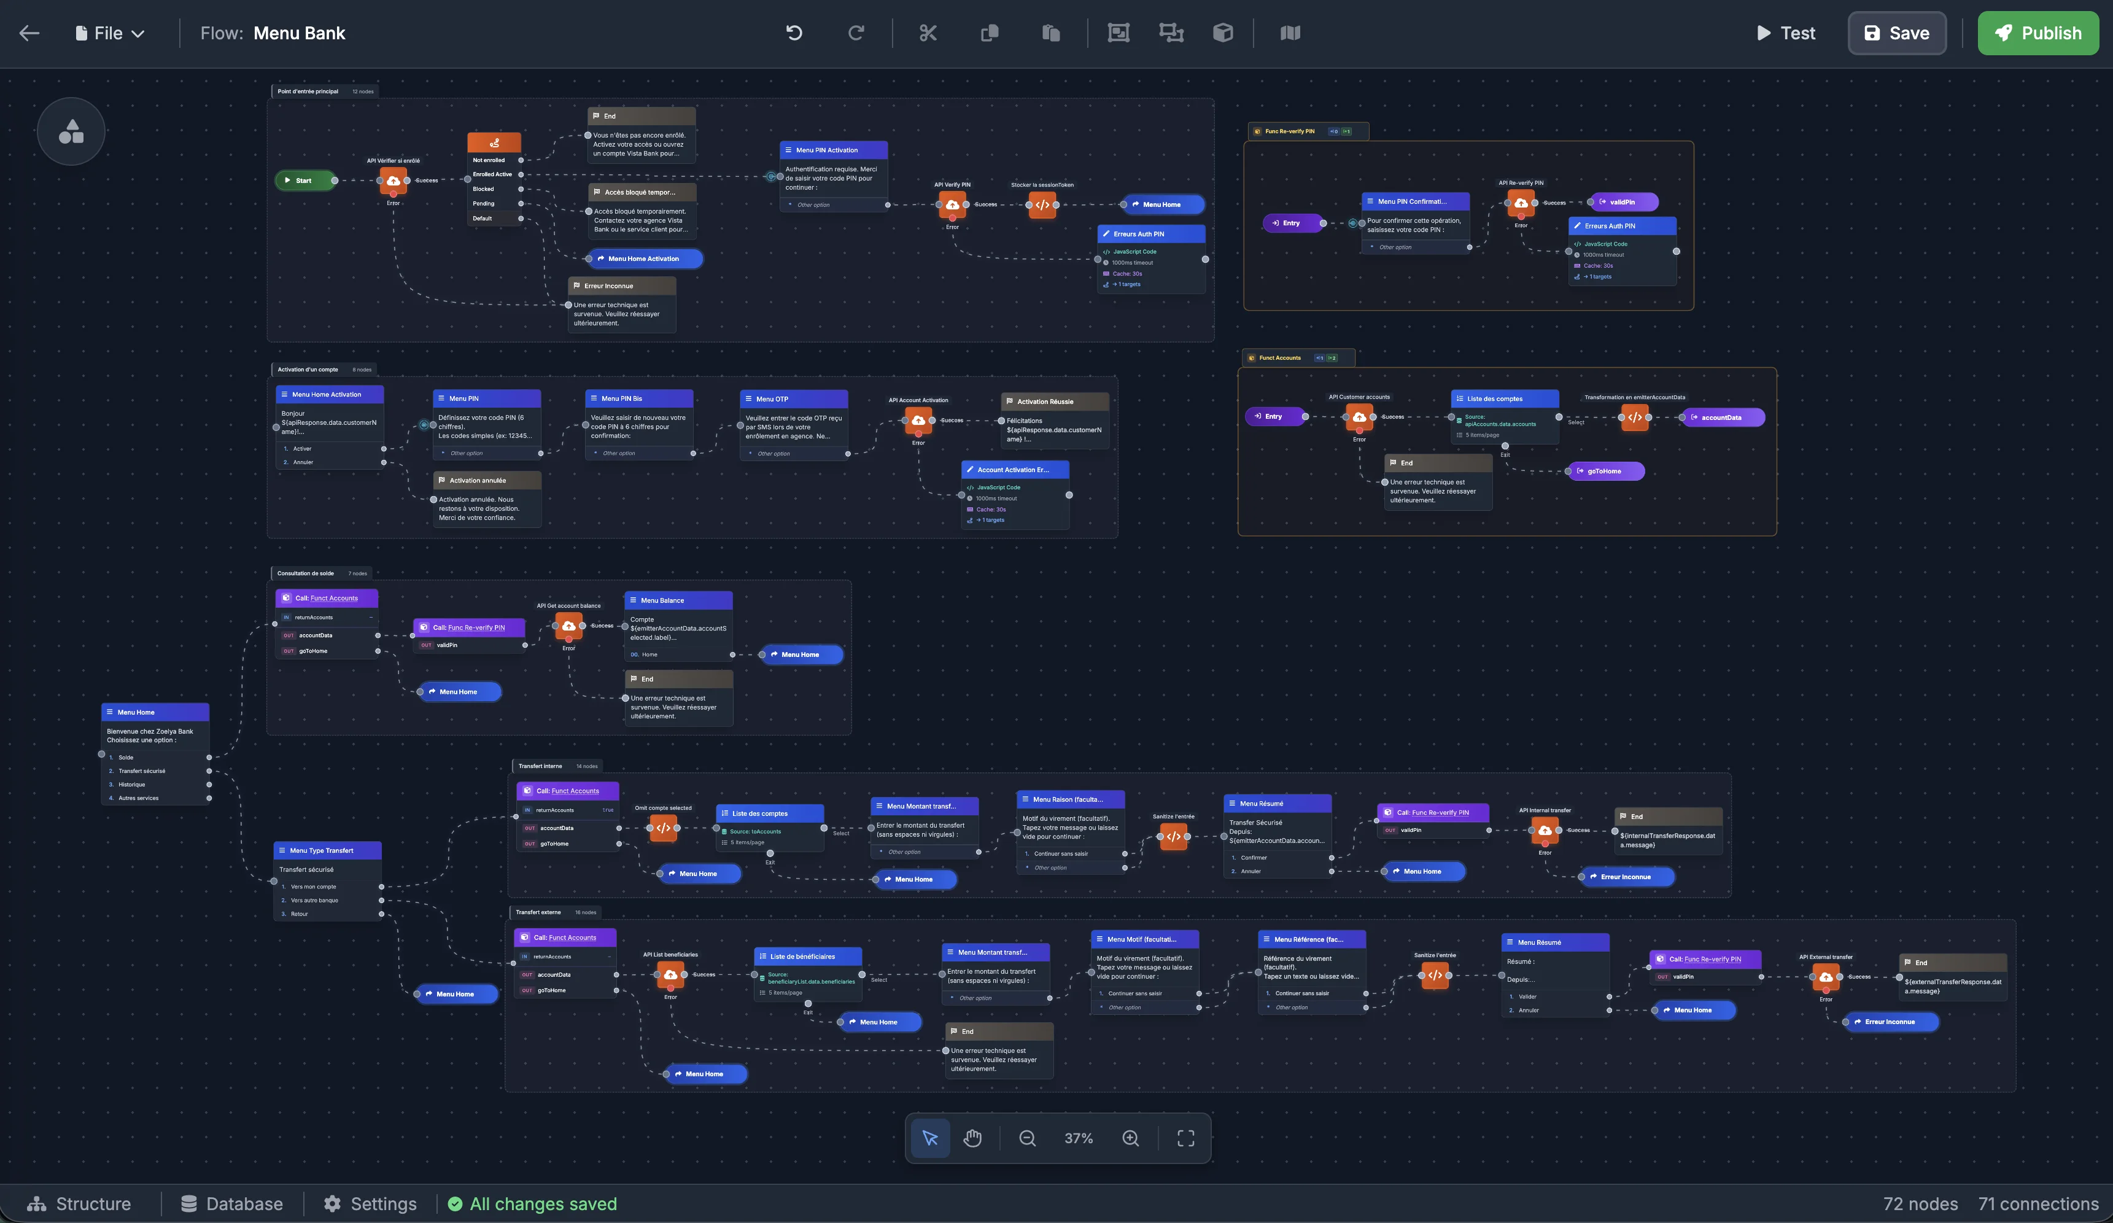This screenshot has height=1223, width=2113.
Task: Open the 3D cube view icon
Action: click(1223, 33)
